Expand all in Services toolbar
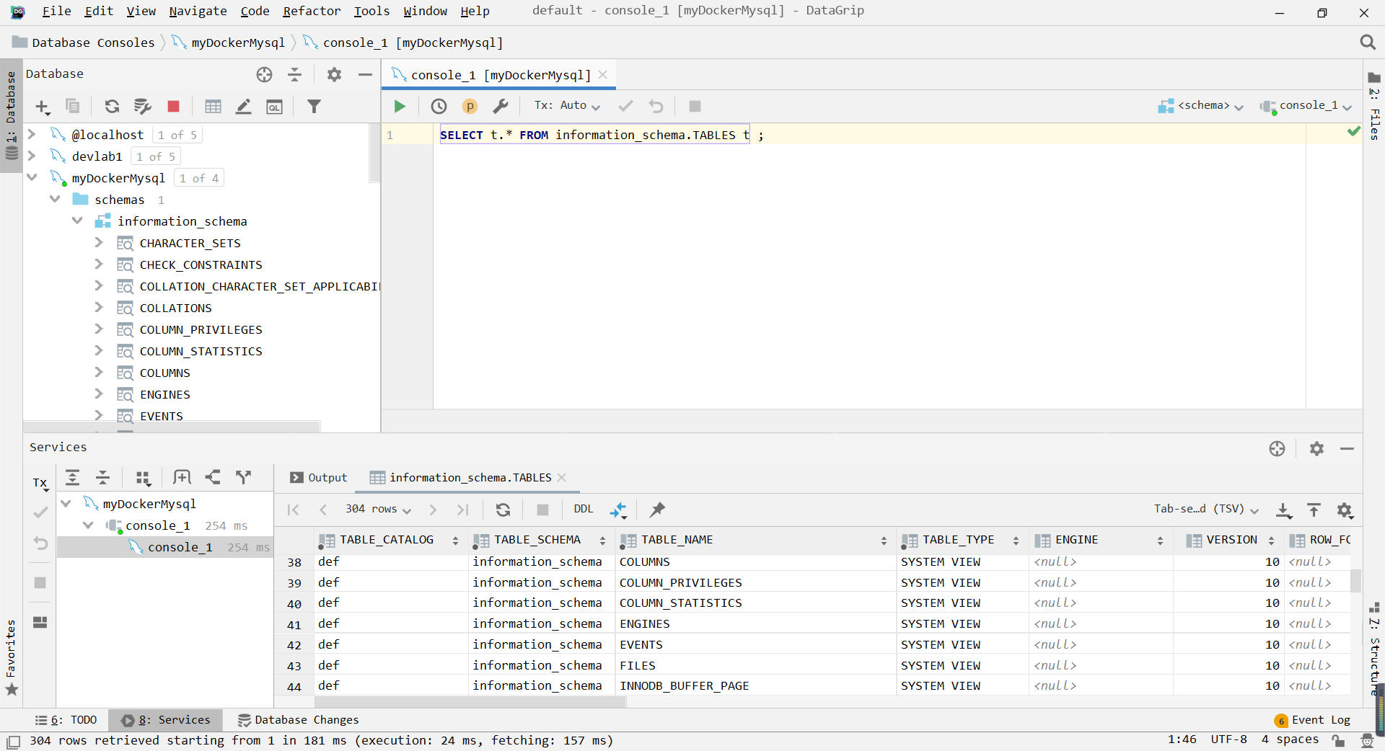 73,477
